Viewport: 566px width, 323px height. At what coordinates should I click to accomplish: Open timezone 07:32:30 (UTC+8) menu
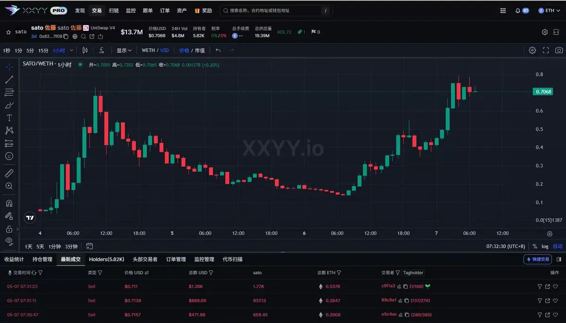click(506, 246)
